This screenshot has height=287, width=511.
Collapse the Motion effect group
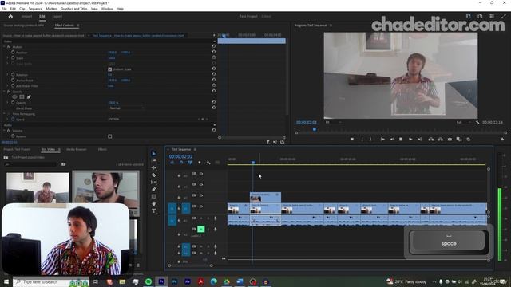click(x=4, y=47)
